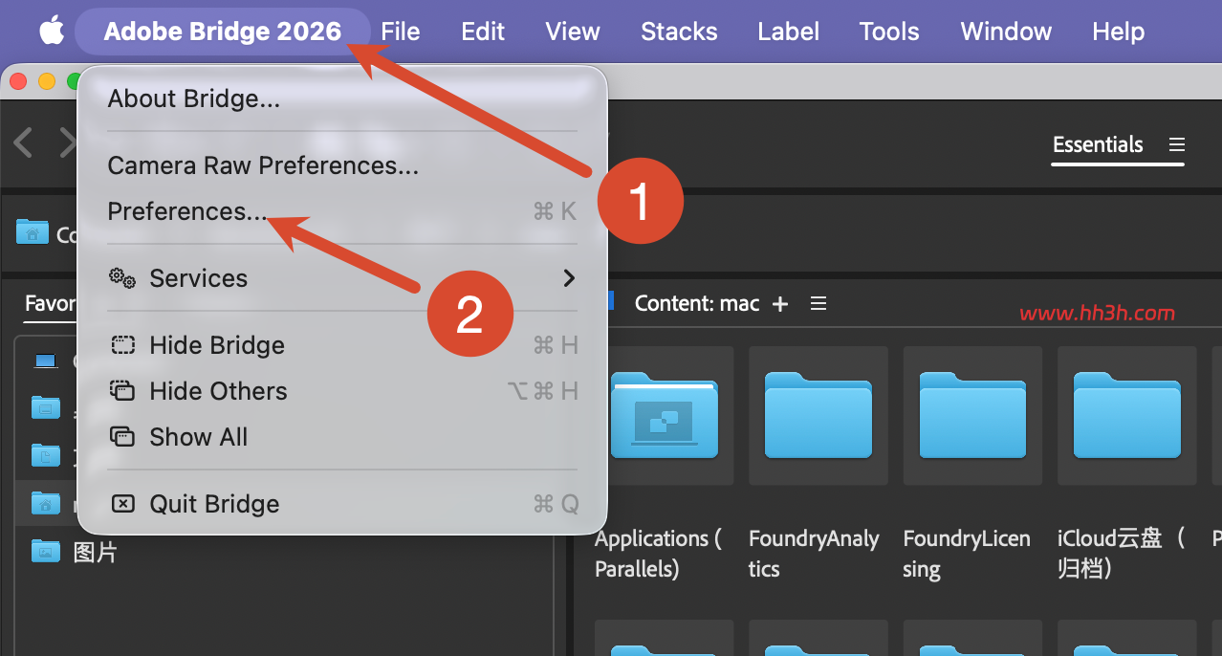The image size is (1222, 656).
Task: Open the File menu
Action: [x=400, y=31]
